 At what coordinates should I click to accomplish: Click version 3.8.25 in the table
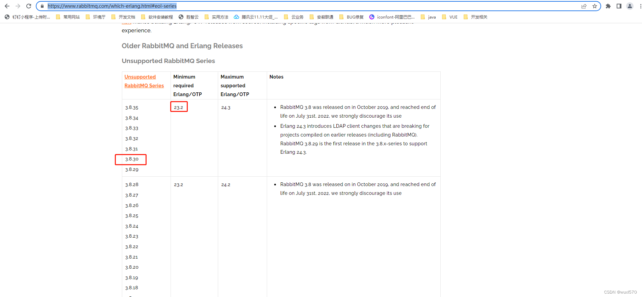(132, 216)
